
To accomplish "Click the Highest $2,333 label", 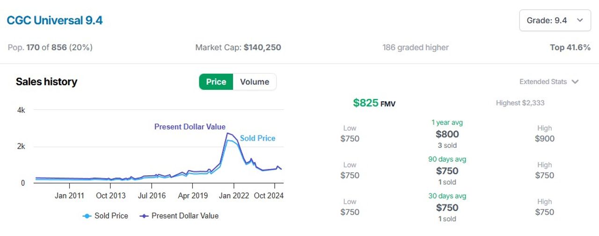I will coord(520,103).
